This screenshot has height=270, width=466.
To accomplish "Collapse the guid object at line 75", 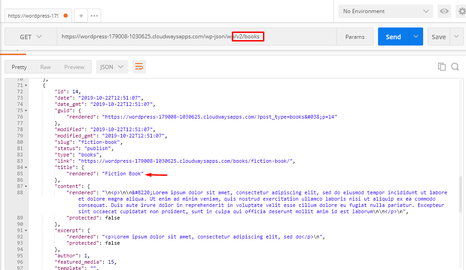I will click(26, 111).
